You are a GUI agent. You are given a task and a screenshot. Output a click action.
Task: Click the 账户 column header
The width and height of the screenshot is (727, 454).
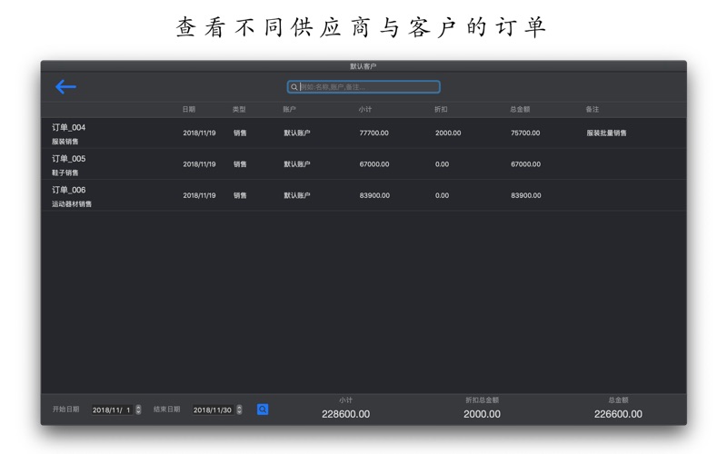[x=290, y=110]
